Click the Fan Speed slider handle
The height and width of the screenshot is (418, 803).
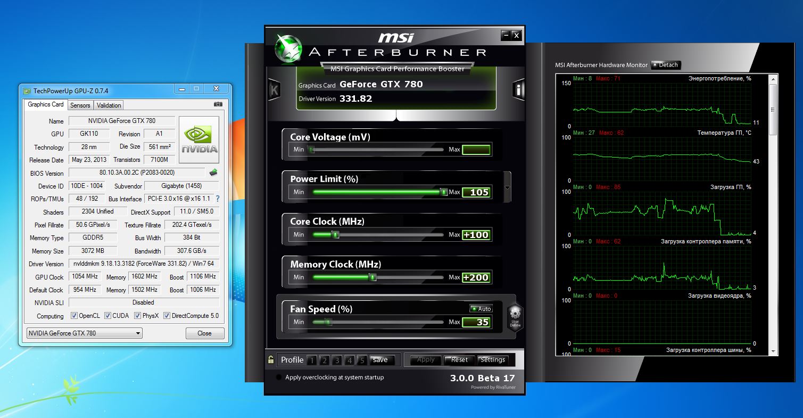tap(328, 322)
